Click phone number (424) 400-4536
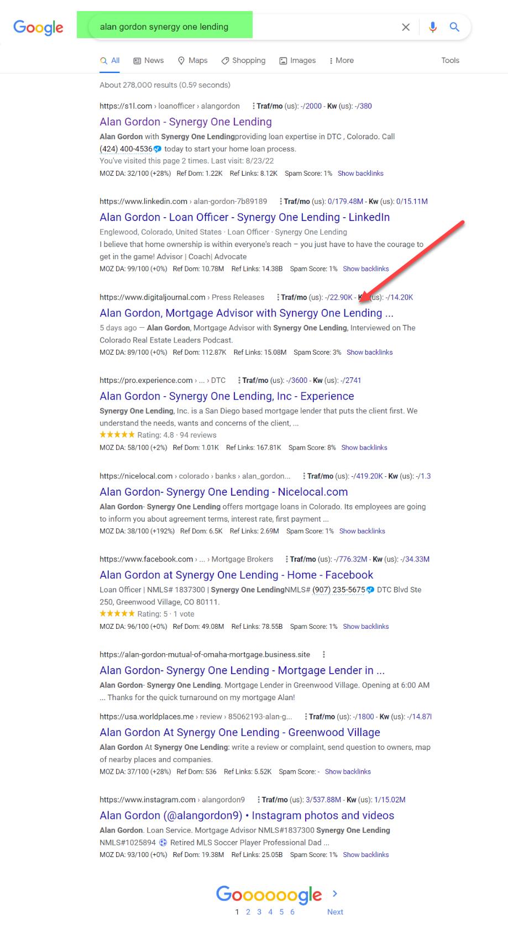 (126, 149)
